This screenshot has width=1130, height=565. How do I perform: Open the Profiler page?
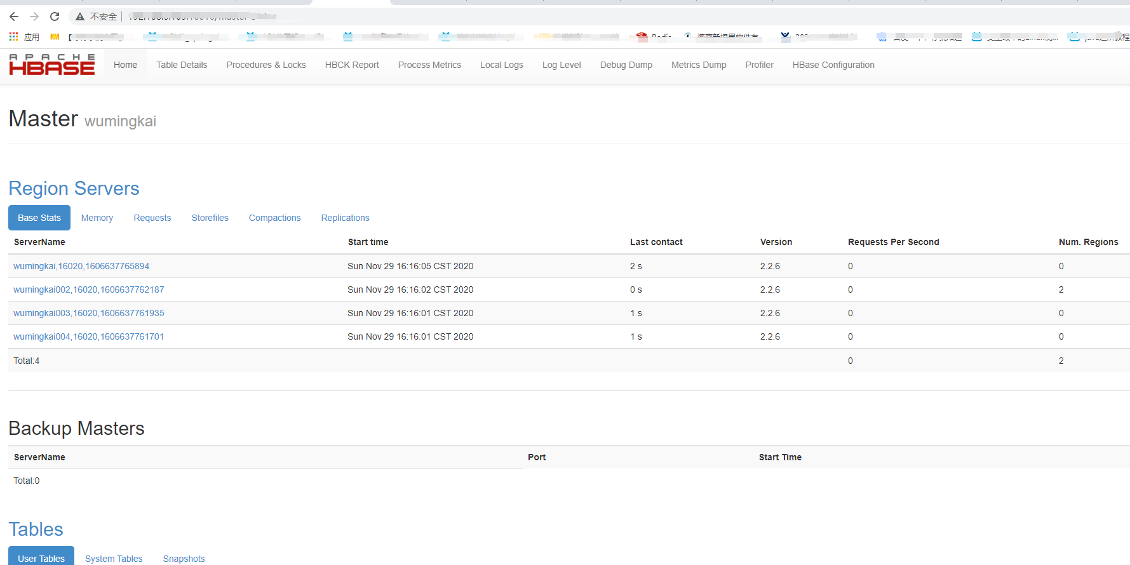tap(759, 65)
